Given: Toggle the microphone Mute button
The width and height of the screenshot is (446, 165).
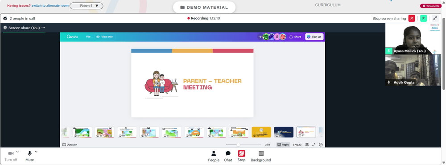Looking at the screenshot, I should click(x=29, y=156).
